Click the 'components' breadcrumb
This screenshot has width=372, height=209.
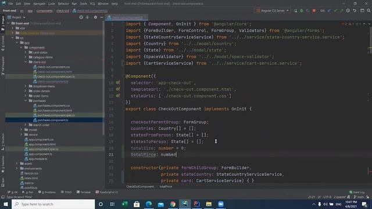point(44,11)
